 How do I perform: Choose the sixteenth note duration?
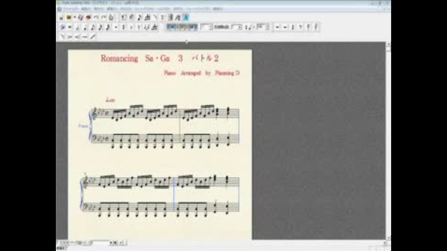tap(101, 27)
